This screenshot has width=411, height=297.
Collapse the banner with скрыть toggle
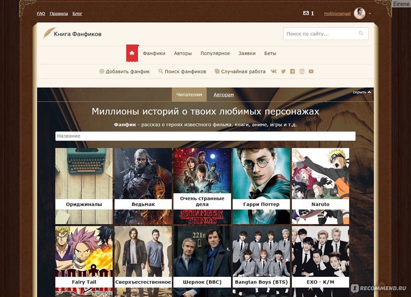tap(362, 92)
